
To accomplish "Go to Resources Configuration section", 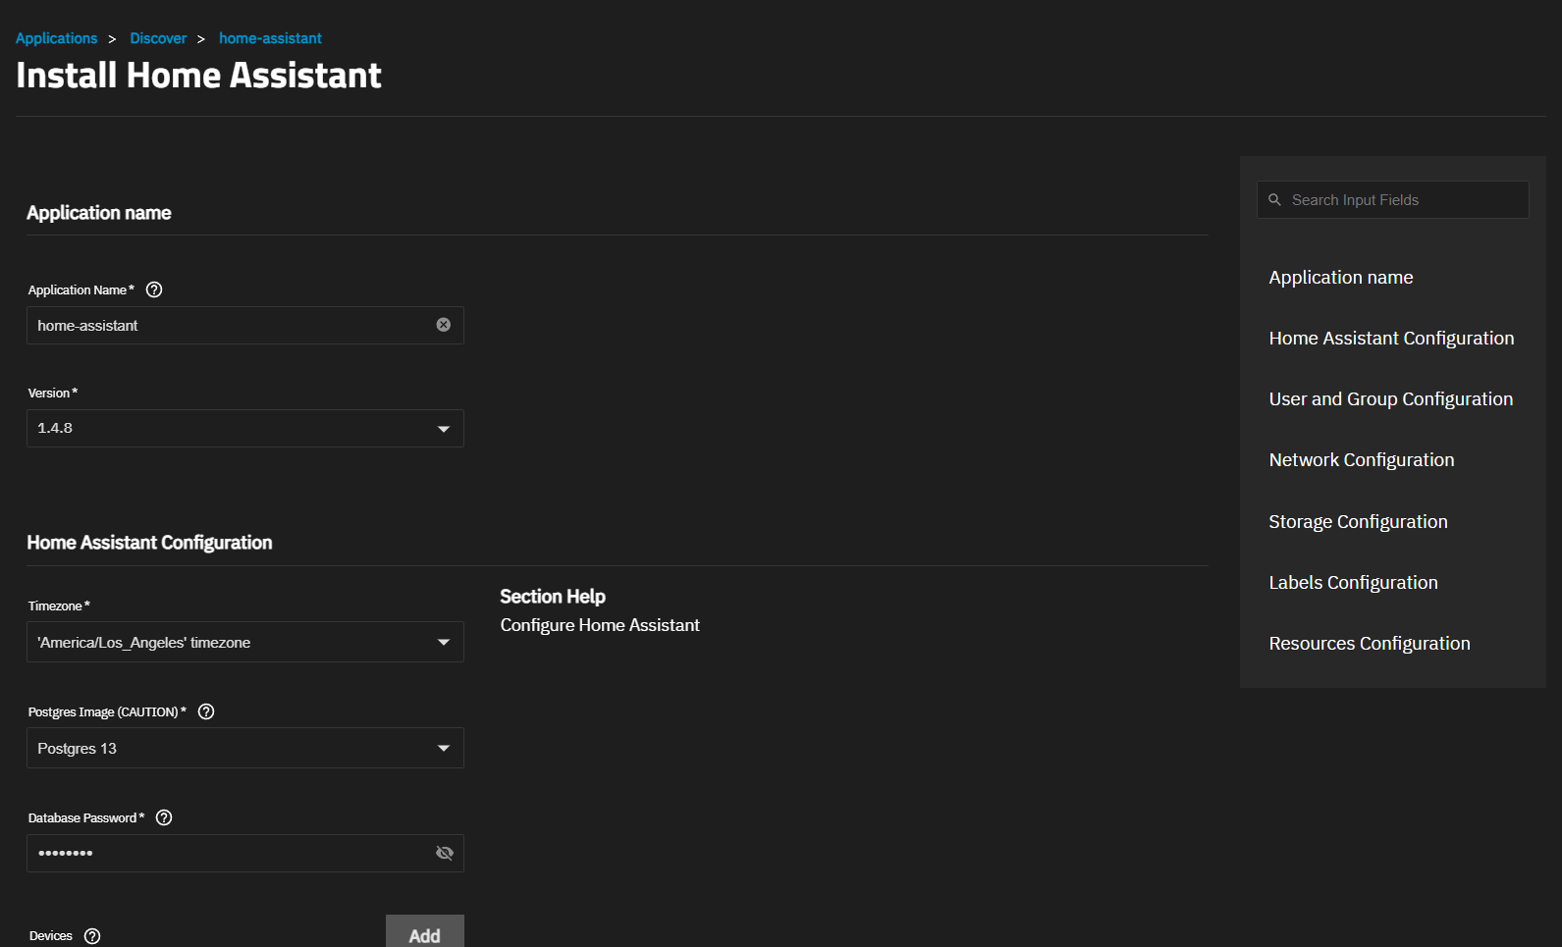I will click(1369, 644).
